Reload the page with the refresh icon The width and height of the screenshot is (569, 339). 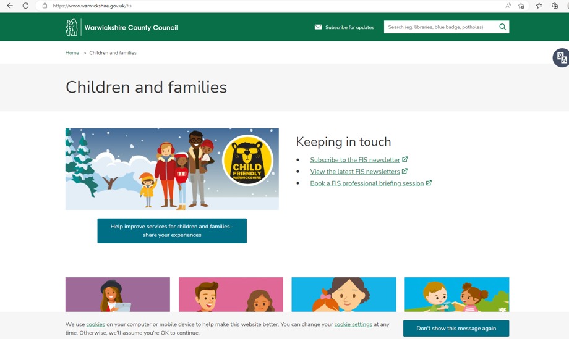25,6
